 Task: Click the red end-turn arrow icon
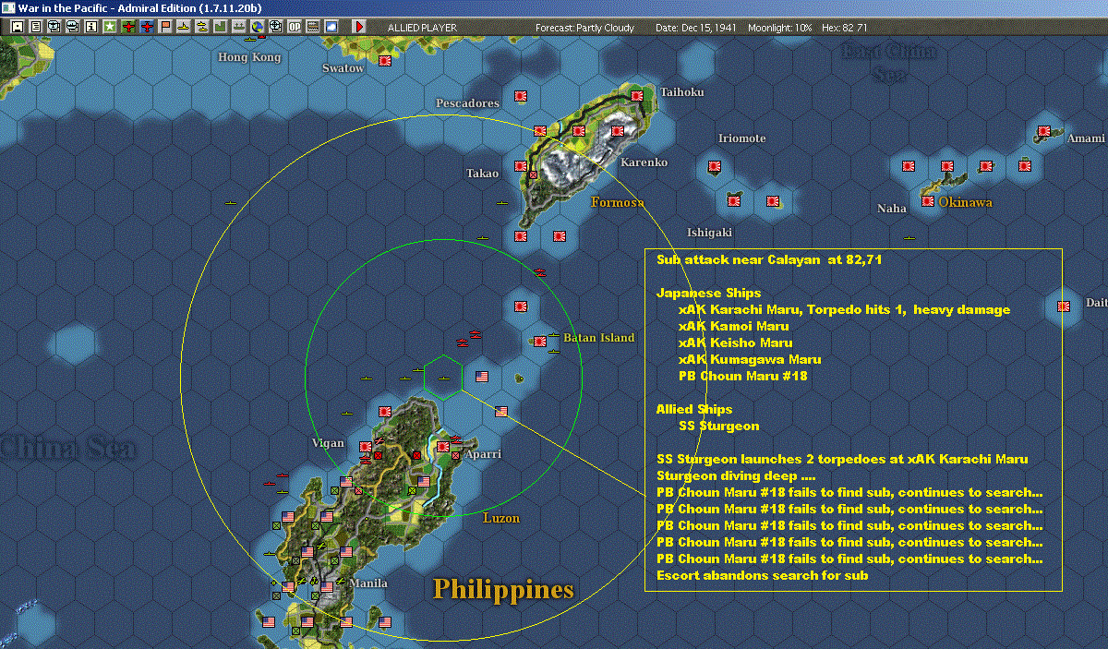358,27
